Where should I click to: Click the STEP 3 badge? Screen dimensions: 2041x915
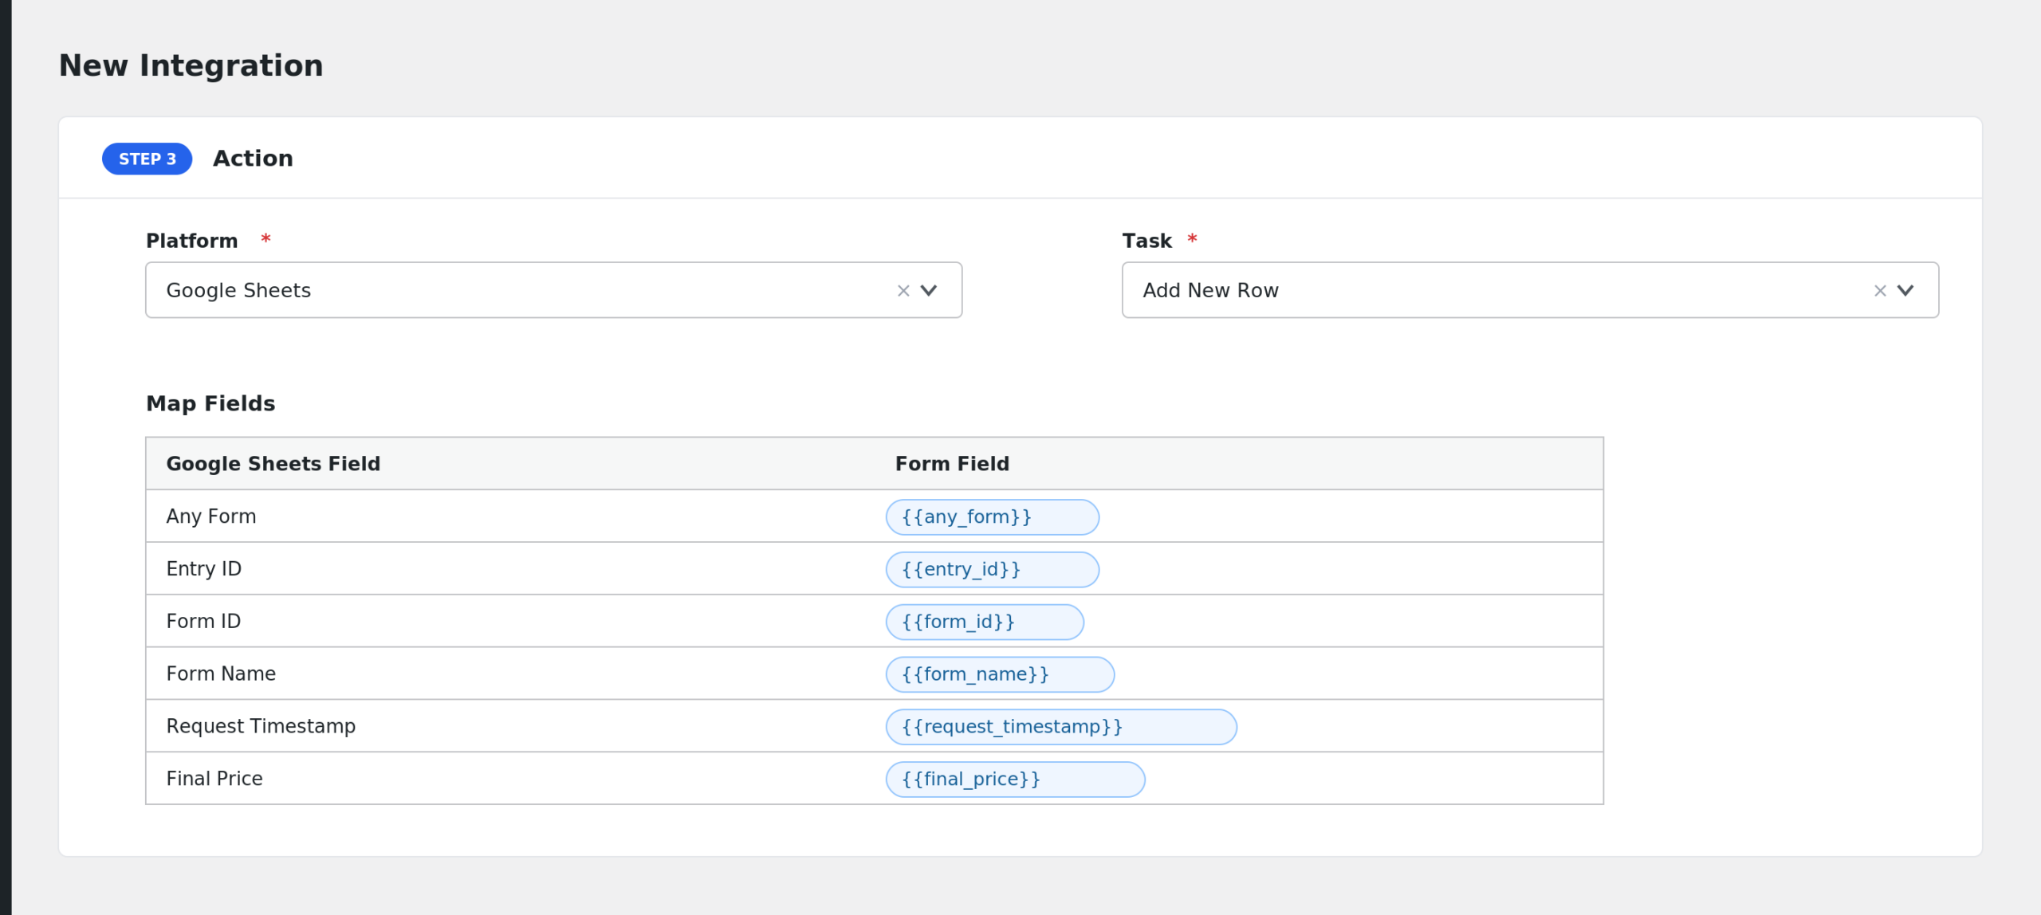click(147, 159)
